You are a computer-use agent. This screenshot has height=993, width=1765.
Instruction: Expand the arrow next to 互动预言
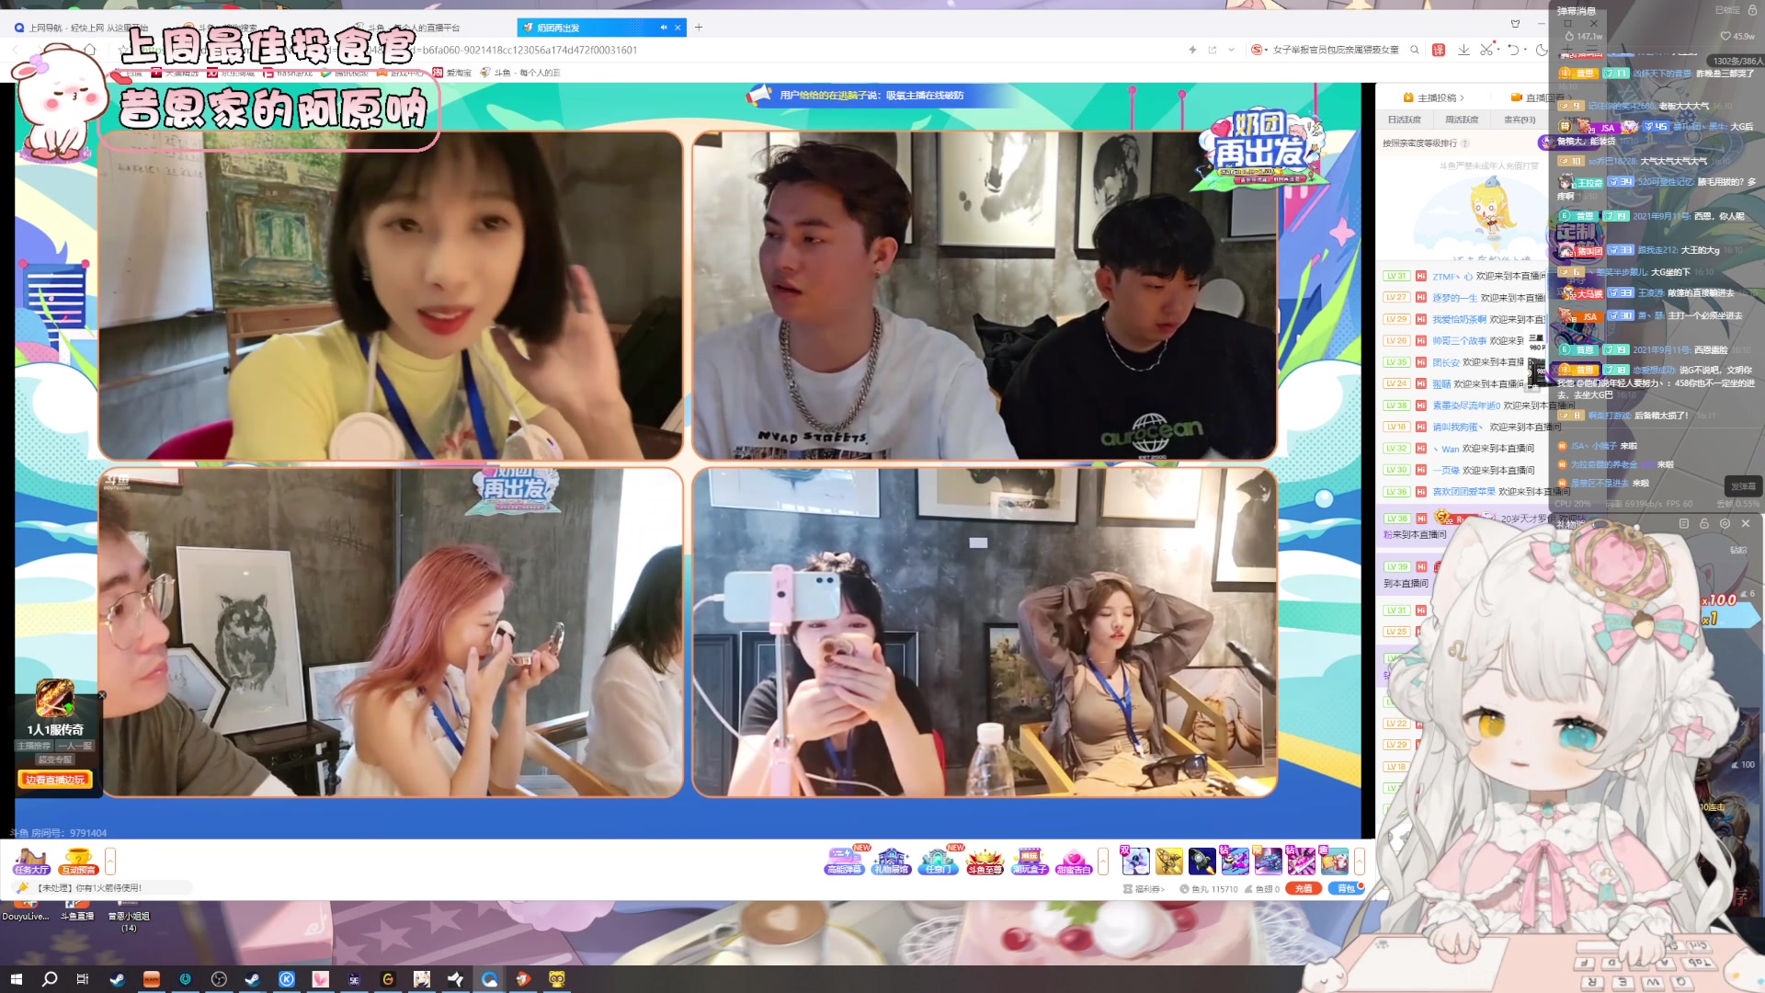point(110,861)
